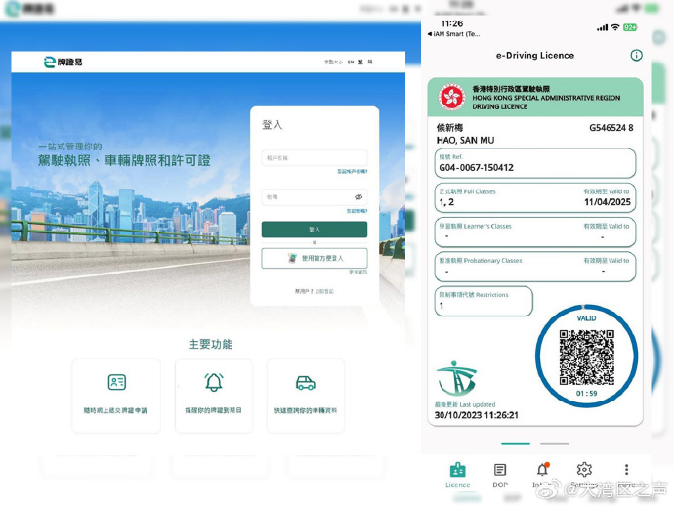
Task: Click the green 登入 login button
Action: point(315,230)
